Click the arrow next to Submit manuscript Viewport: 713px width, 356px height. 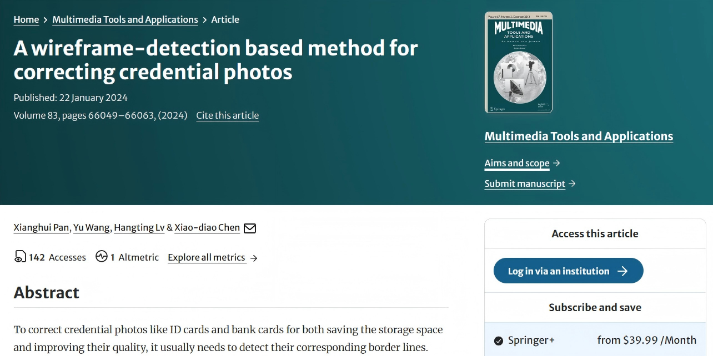tap(573, 184)
